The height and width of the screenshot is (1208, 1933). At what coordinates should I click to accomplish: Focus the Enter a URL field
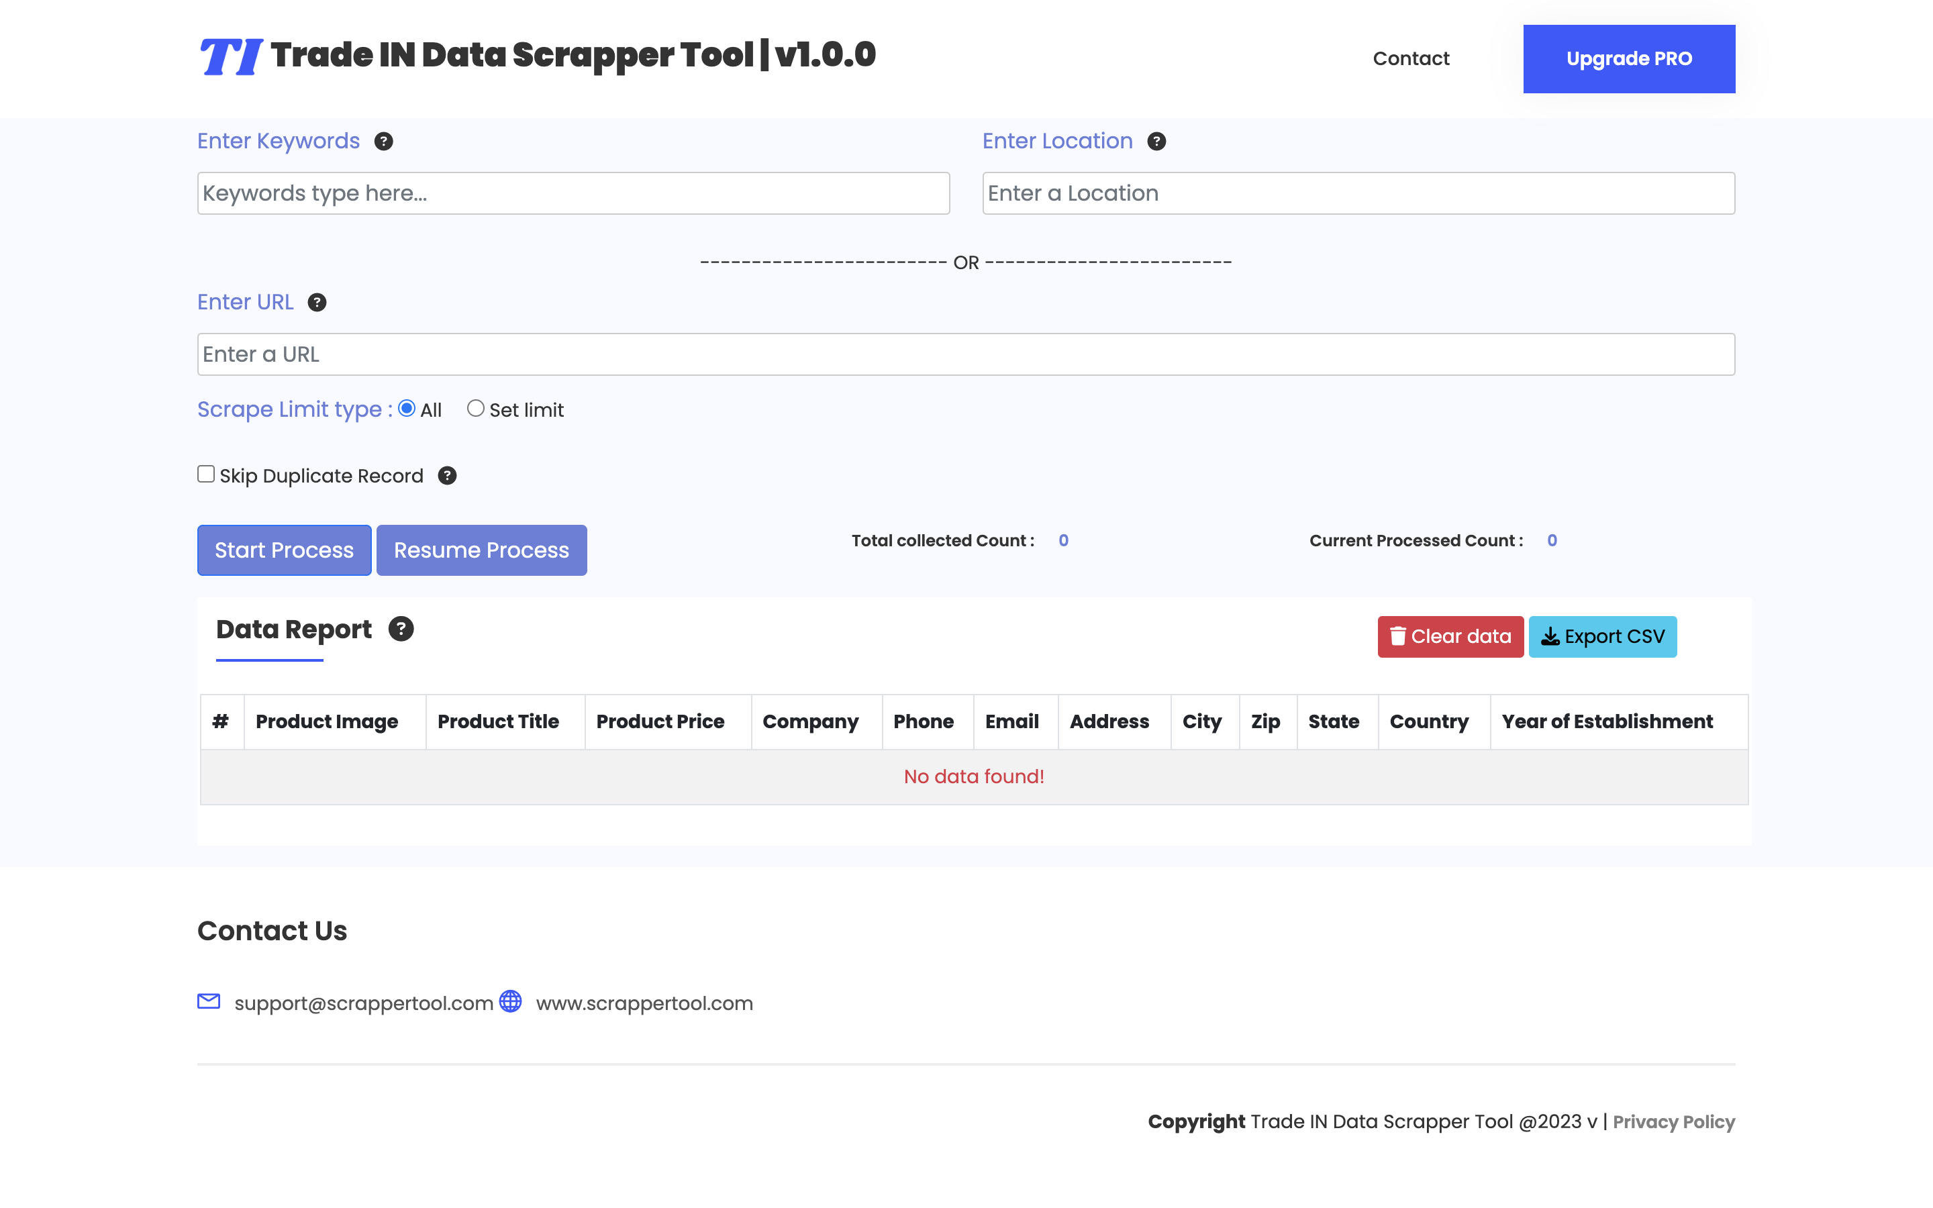pyautogui.click(x=966, y=354)
